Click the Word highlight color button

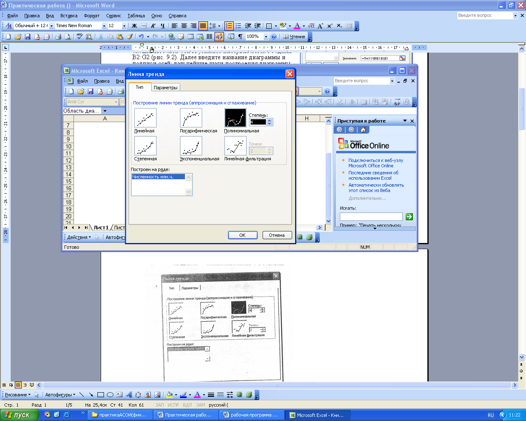tap(283, 26)
